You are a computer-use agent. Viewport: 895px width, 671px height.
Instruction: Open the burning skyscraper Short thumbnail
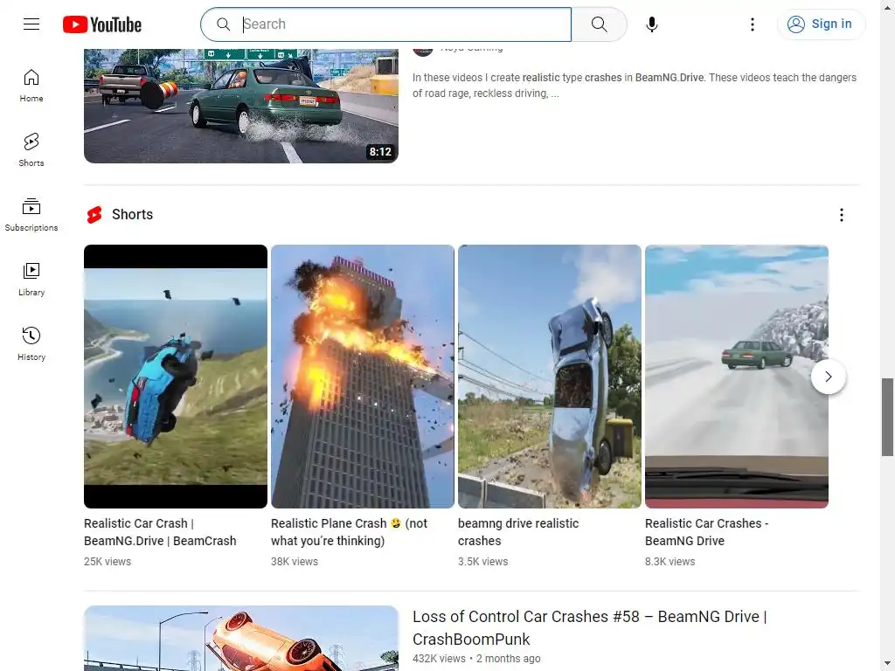363,377
